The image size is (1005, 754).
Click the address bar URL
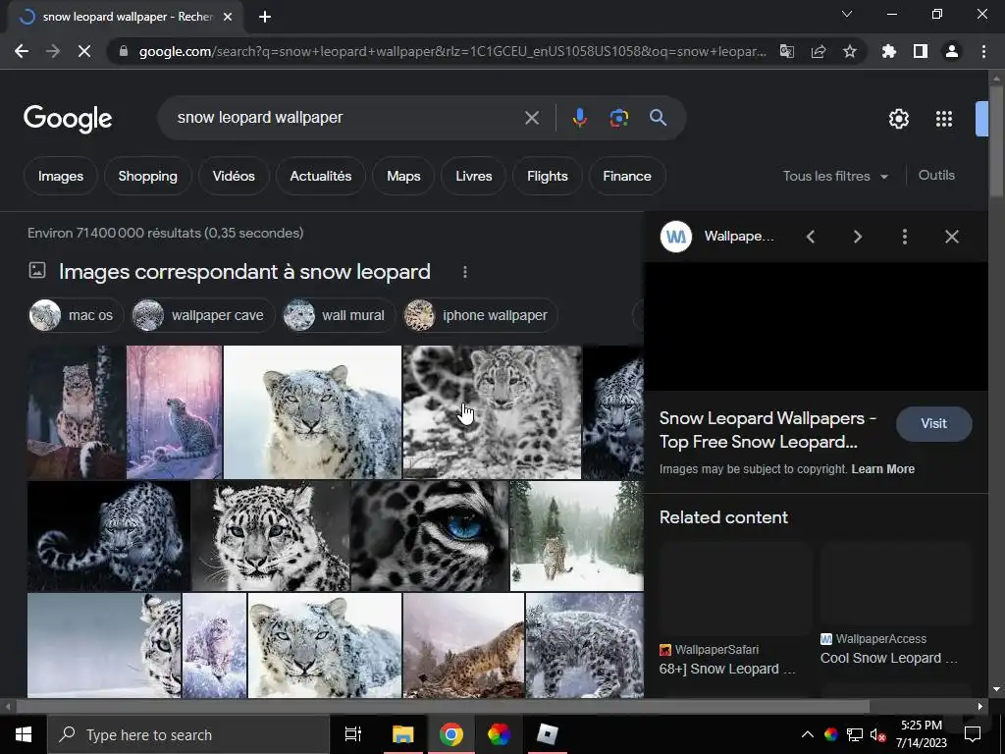click(x=451, y=51)
